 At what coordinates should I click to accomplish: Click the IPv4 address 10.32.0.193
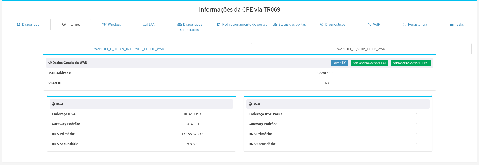pyautogui.click(x=192, y=114)
